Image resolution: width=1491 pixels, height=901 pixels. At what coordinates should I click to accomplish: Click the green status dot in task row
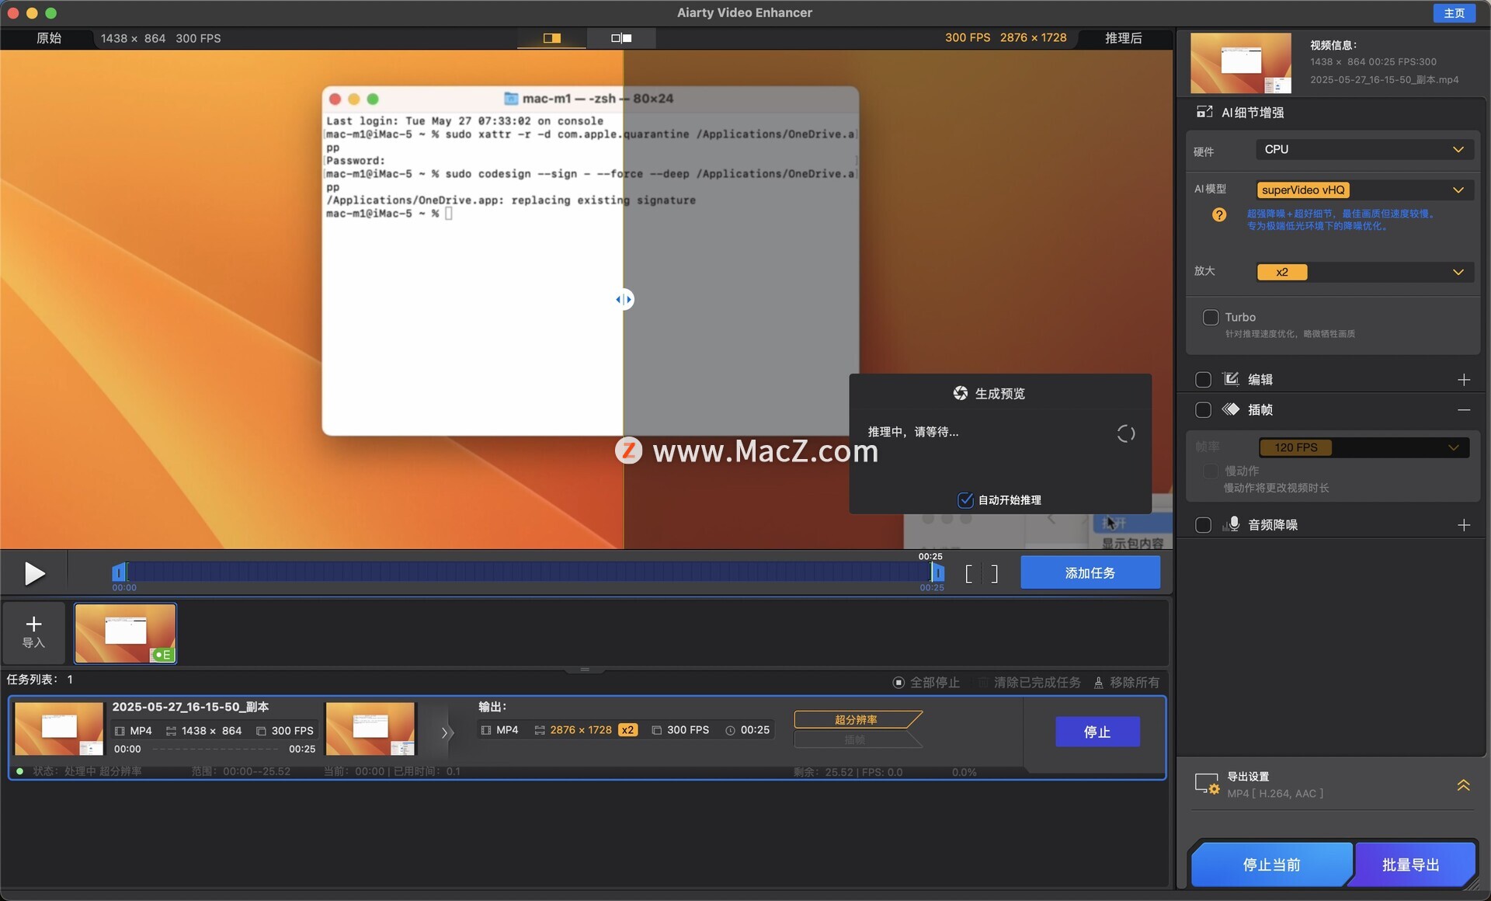pyautogui.click(x=19, y=771)
